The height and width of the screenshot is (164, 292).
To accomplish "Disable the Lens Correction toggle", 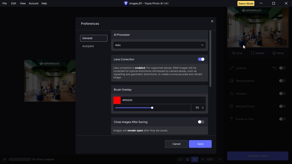I will [201, 59].
